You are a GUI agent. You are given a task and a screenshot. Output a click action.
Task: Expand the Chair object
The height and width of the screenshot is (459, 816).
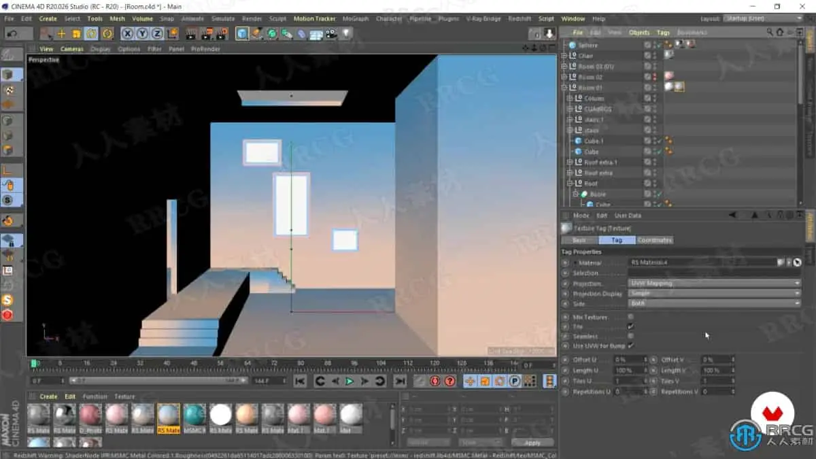click(x=564, y=56)
